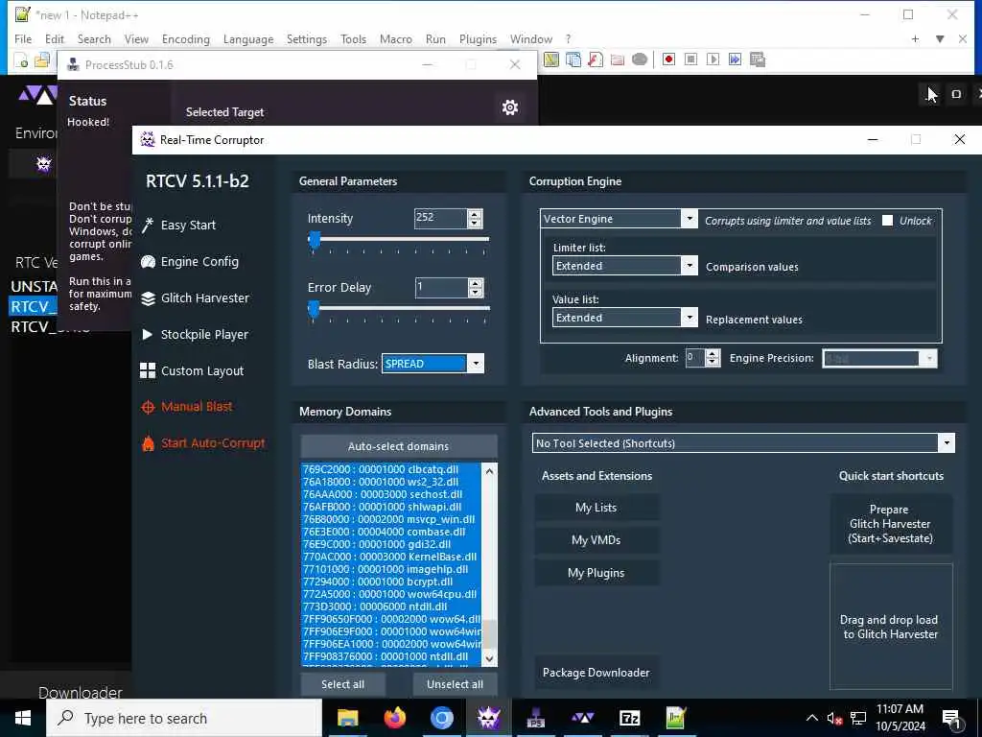Screen dimensions: 982x737
Task: Select KernelBase.dll memory domain row
Action: (x=391, y=557)
